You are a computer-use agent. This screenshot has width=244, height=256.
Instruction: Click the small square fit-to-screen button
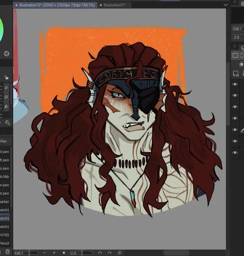(x=64, y=253)
